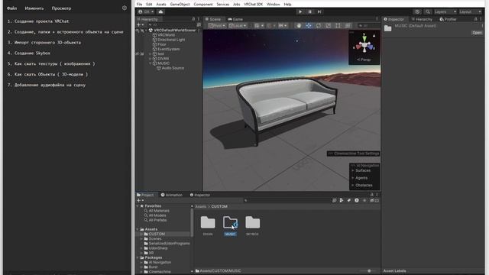Image resolution: width=489 pixels, height=275 pixels.
Task: Open the Surfaces entry in AI Navigation overlay
Action: click(363, 170)
